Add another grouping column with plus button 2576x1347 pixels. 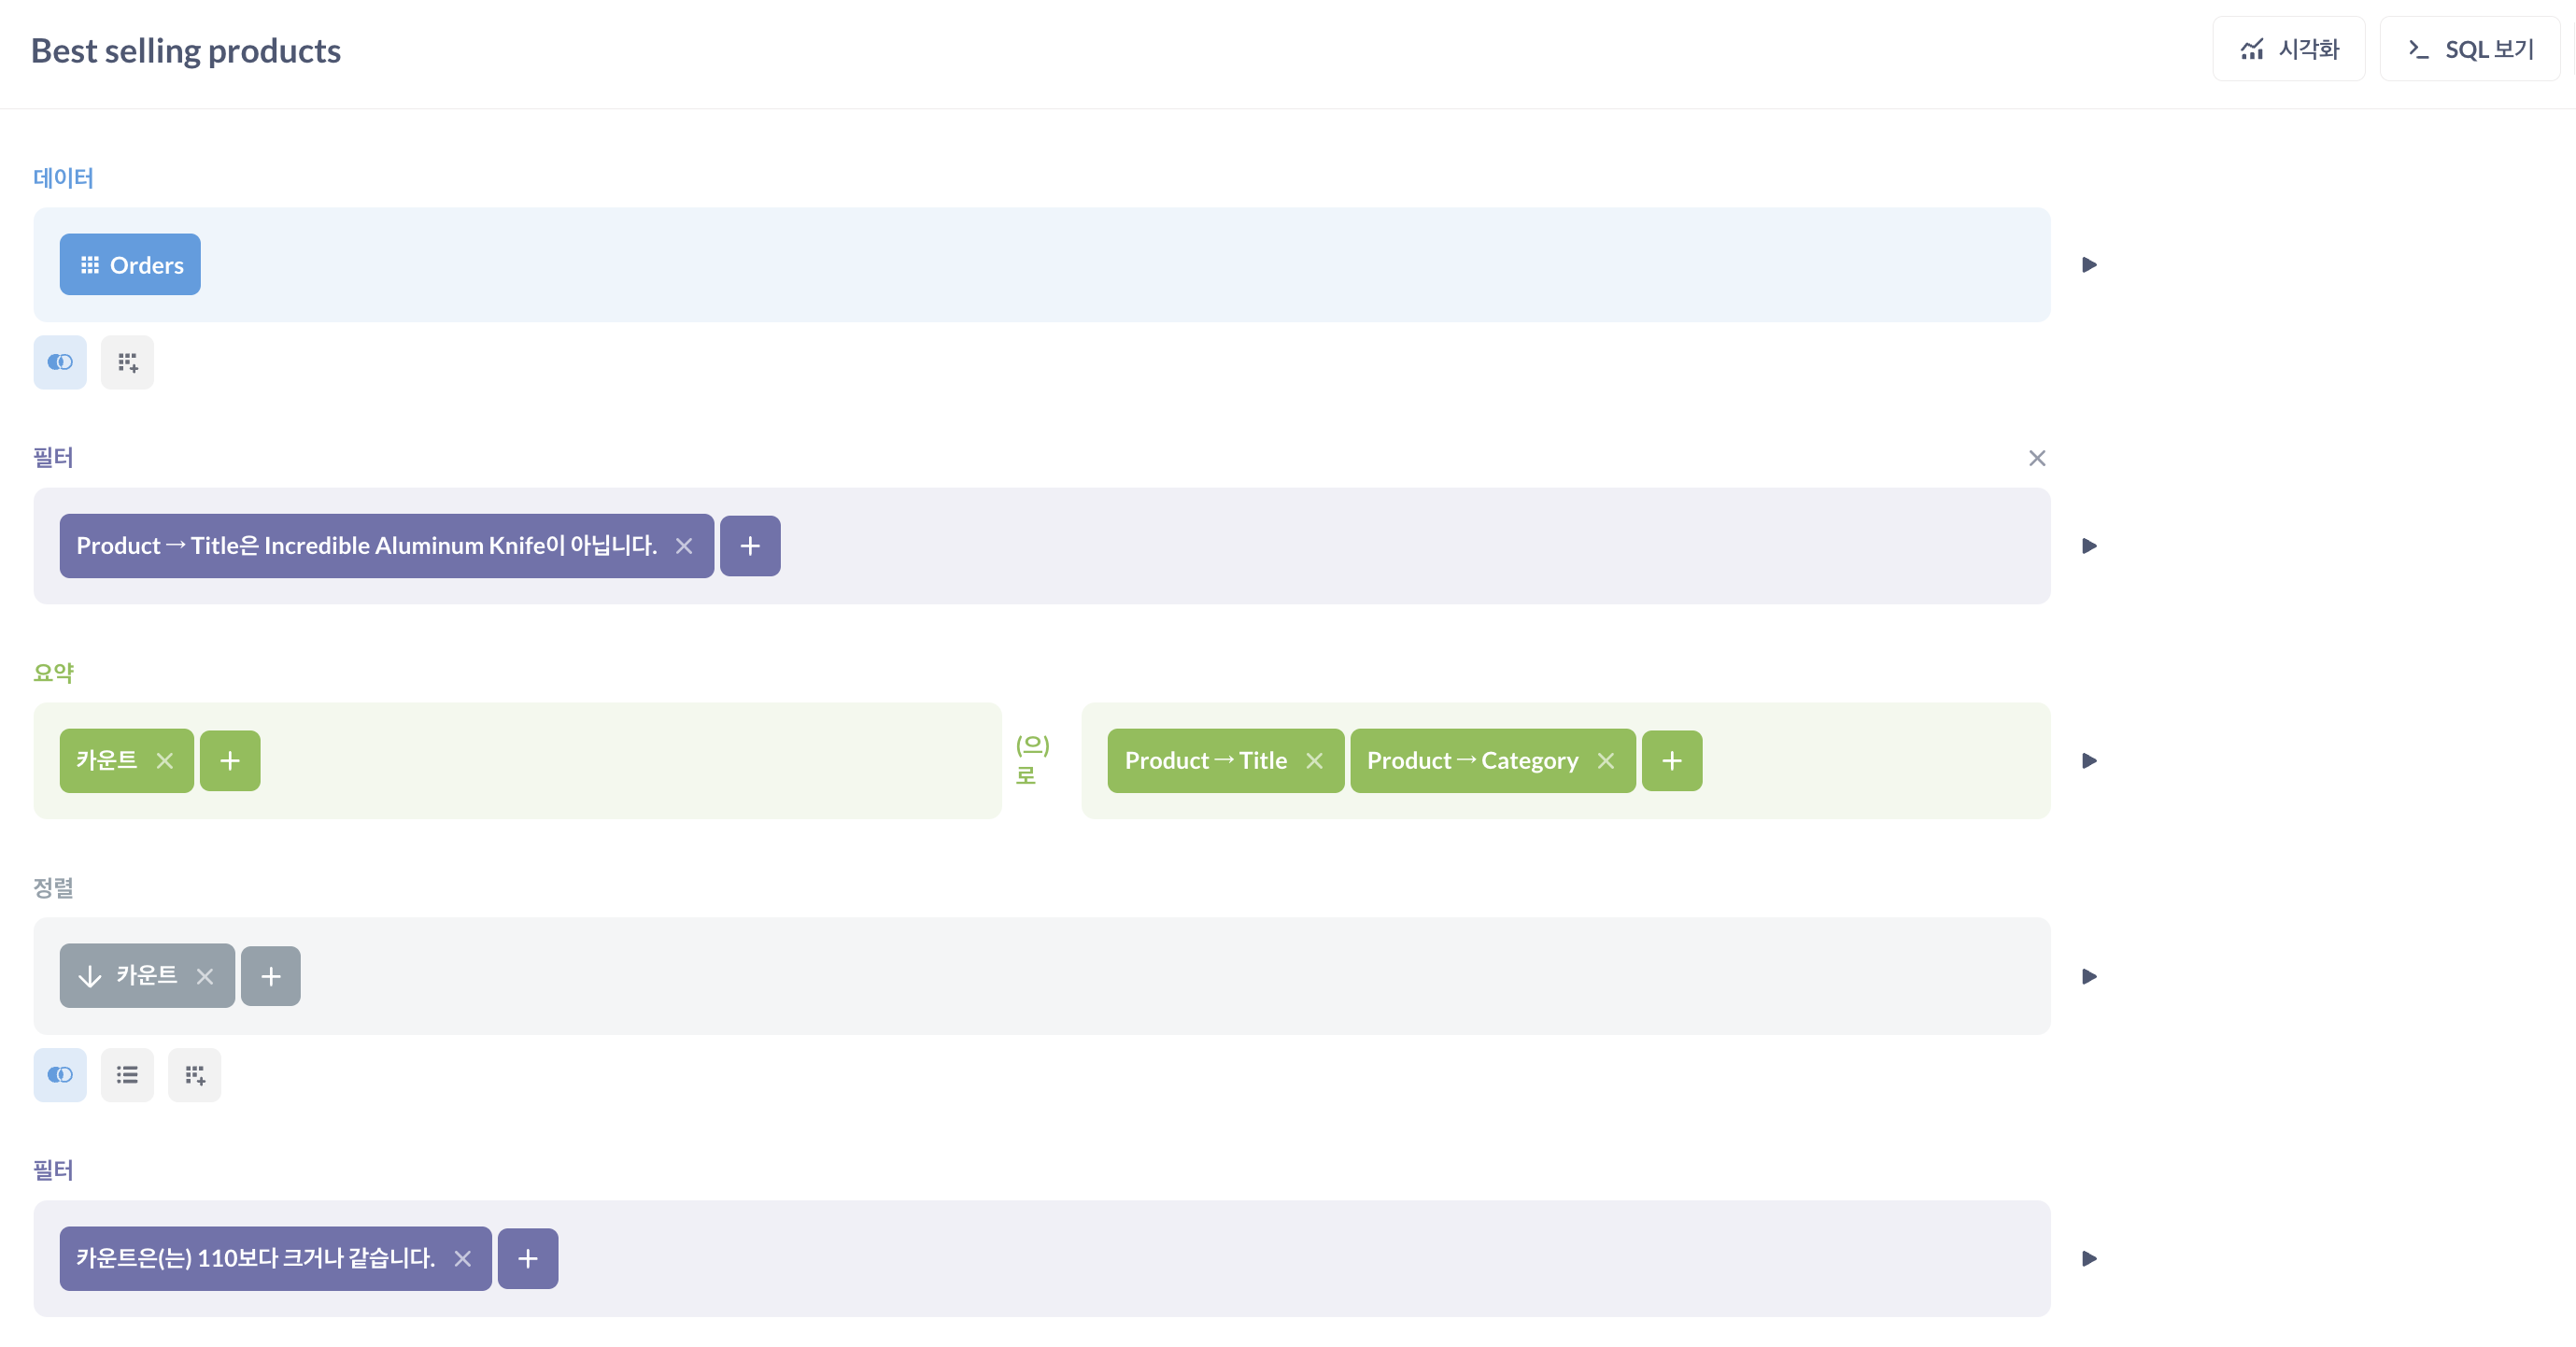(1671, 761)
